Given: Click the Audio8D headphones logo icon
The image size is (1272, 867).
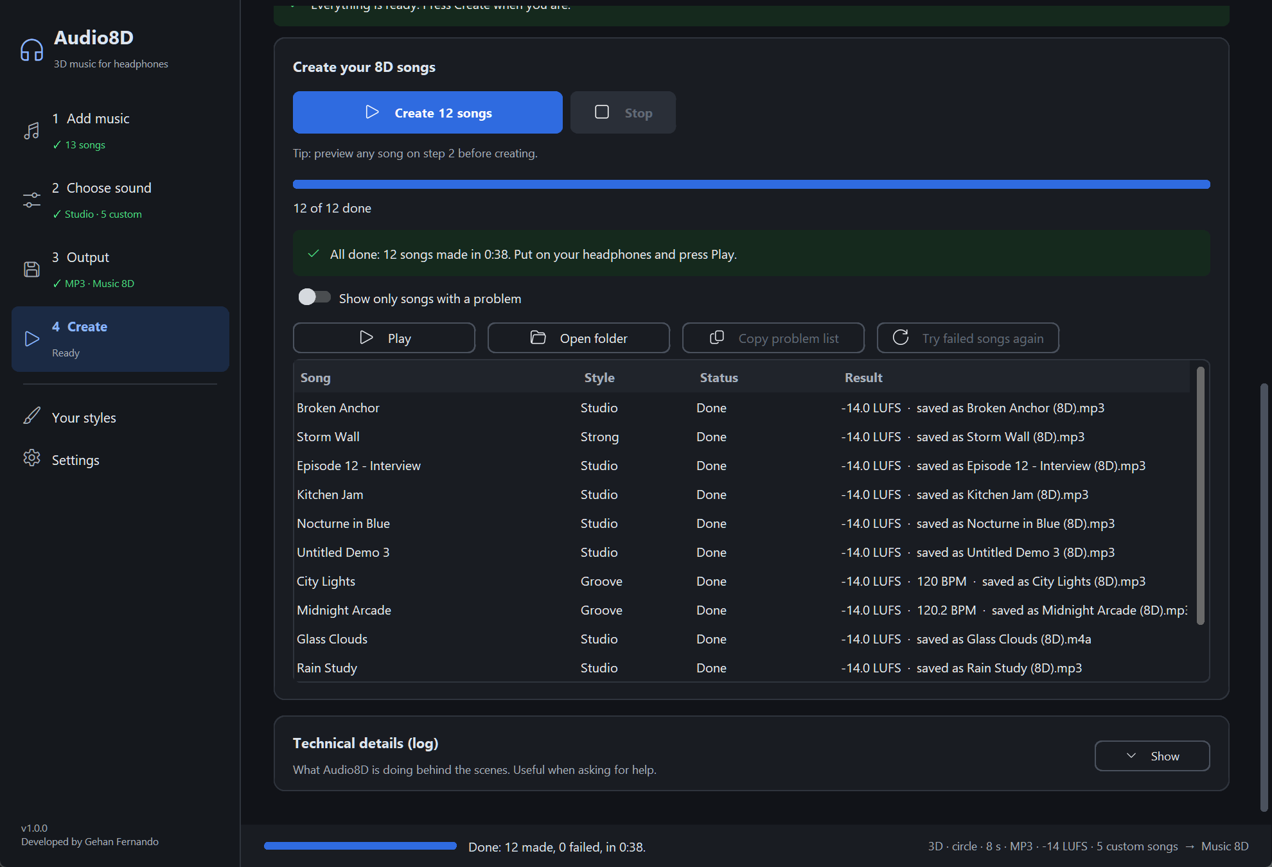Looking at the screenshot, I should (x=31, y=49).
